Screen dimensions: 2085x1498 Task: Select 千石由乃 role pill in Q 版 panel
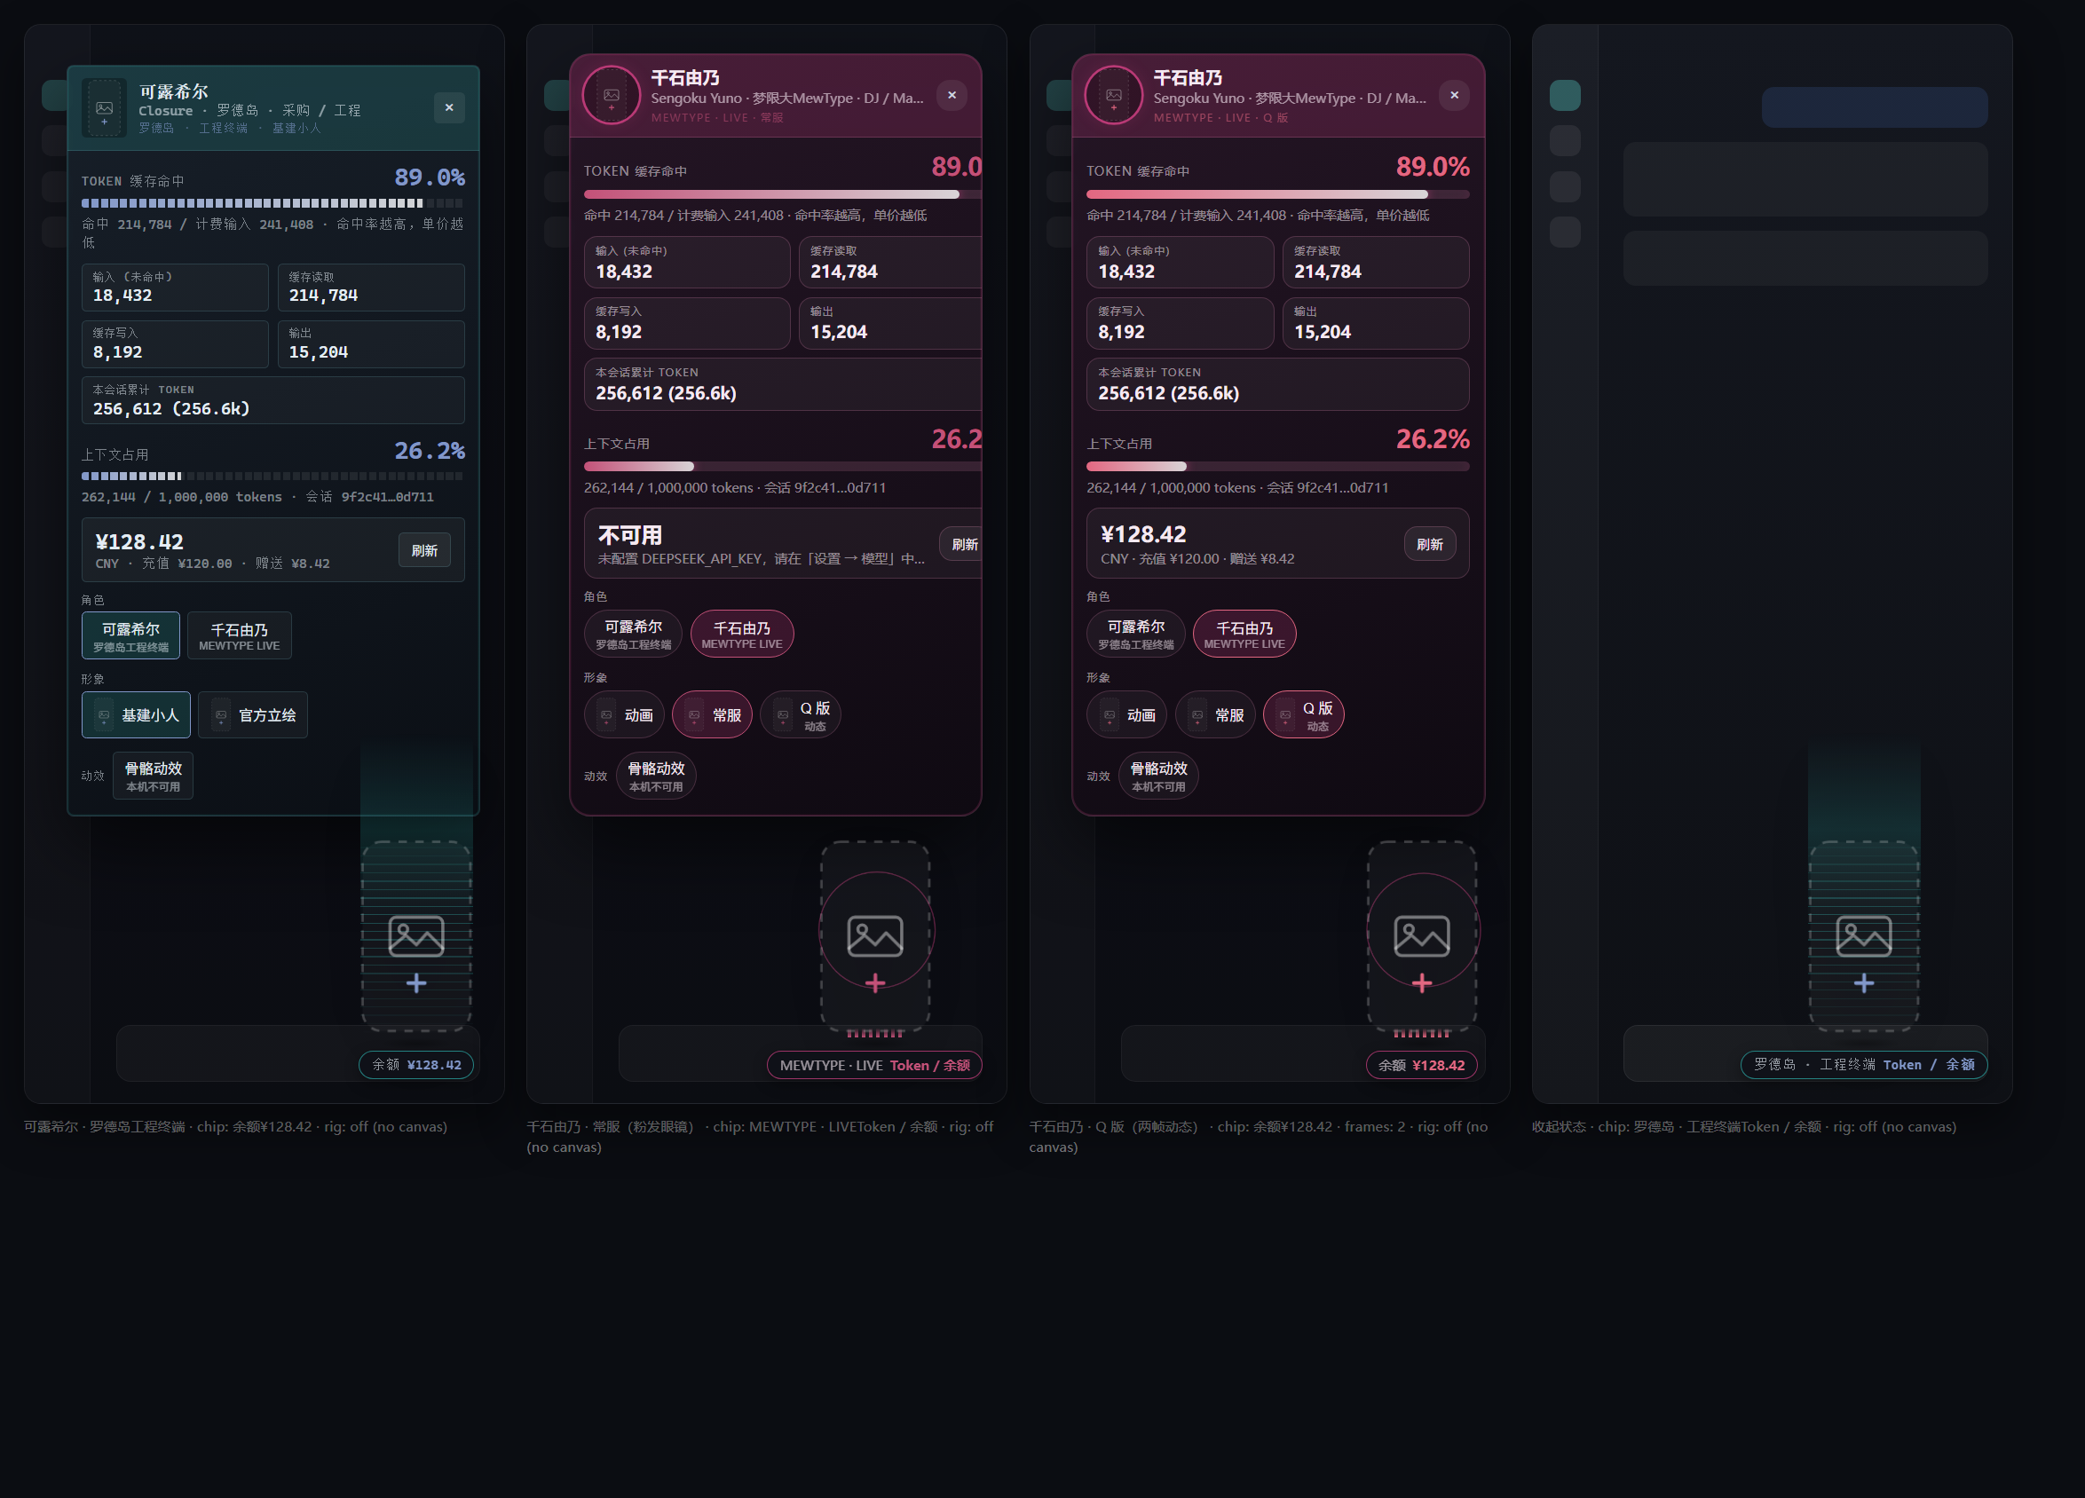coord(1244,634)
